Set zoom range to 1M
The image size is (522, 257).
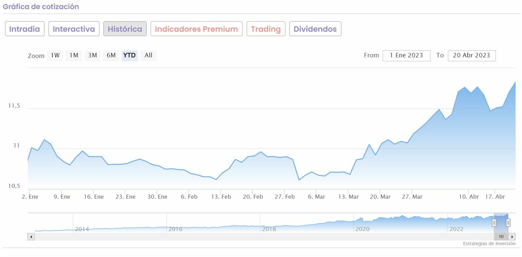[74, 56]
